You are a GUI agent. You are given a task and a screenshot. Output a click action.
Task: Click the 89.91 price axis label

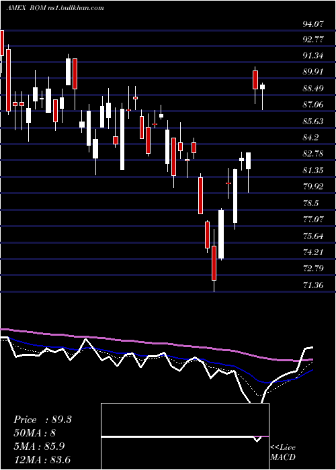(313, 72)
